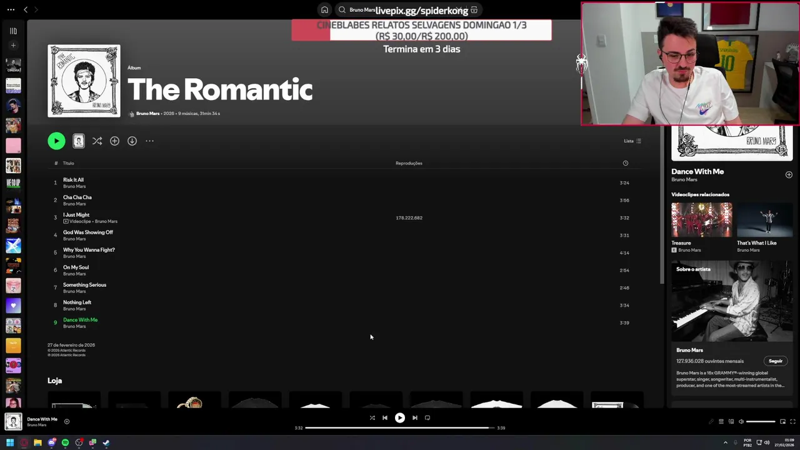
Task: Open the Browse icon in search bar
Action: click(x=474, y=10)
